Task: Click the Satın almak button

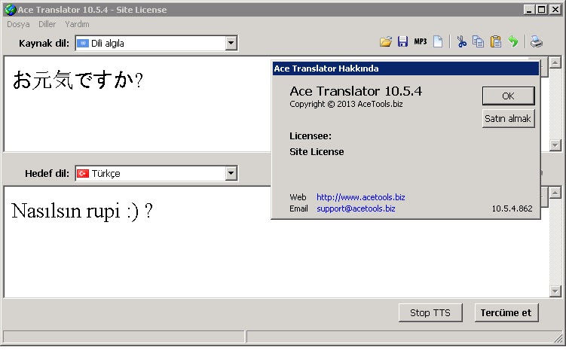Action: [x=508, y=119]
